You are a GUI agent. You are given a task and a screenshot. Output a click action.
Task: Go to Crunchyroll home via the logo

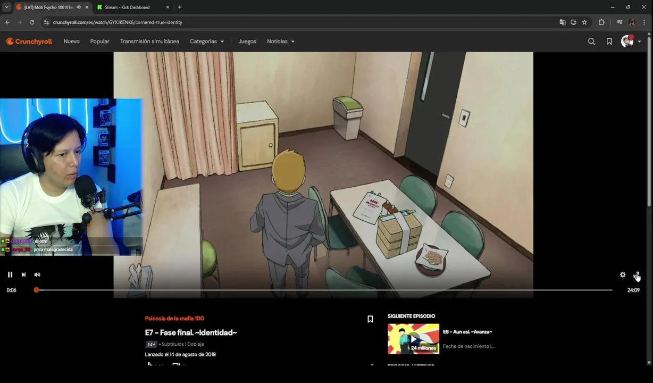pos(29,41)
